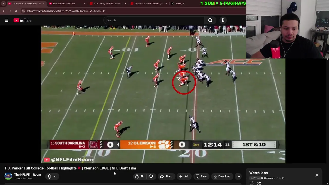Open the tab search dropdown arrow

tap(3, 4)
